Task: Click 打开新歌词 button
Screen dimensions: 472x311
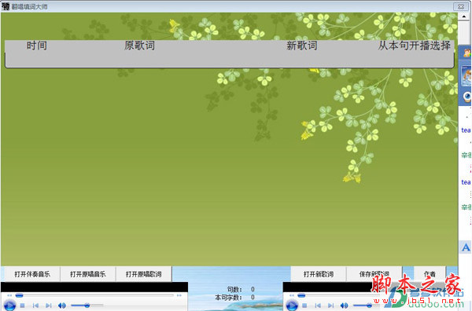Action: [318, 274]
